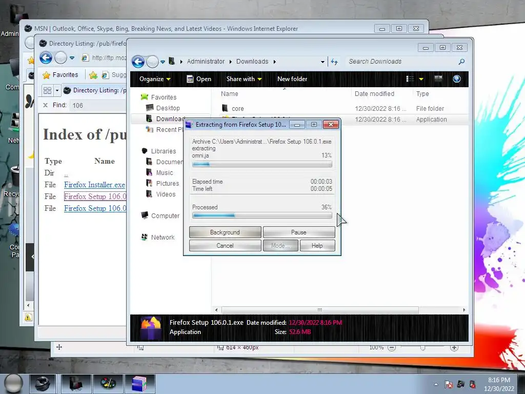This screenshot has width=525, height=394.
Task: Switch to Internet Explorer on the taskbar
Action: (x=43, y=384)
